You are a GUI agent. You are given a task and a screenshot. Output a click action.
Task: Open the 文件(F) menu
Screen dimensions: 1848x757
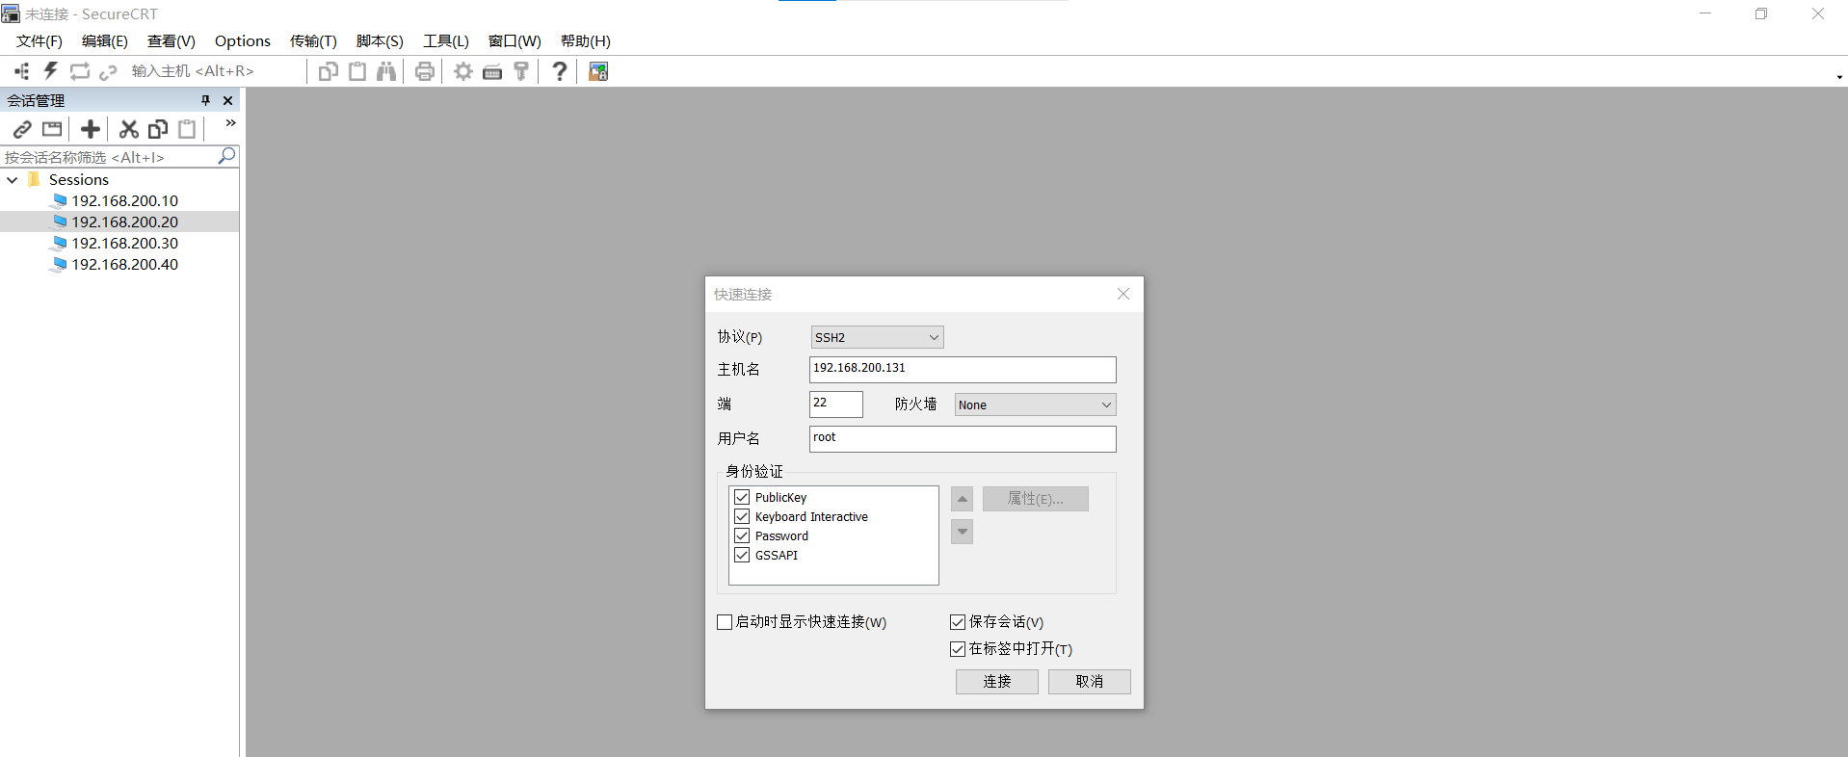40,41
